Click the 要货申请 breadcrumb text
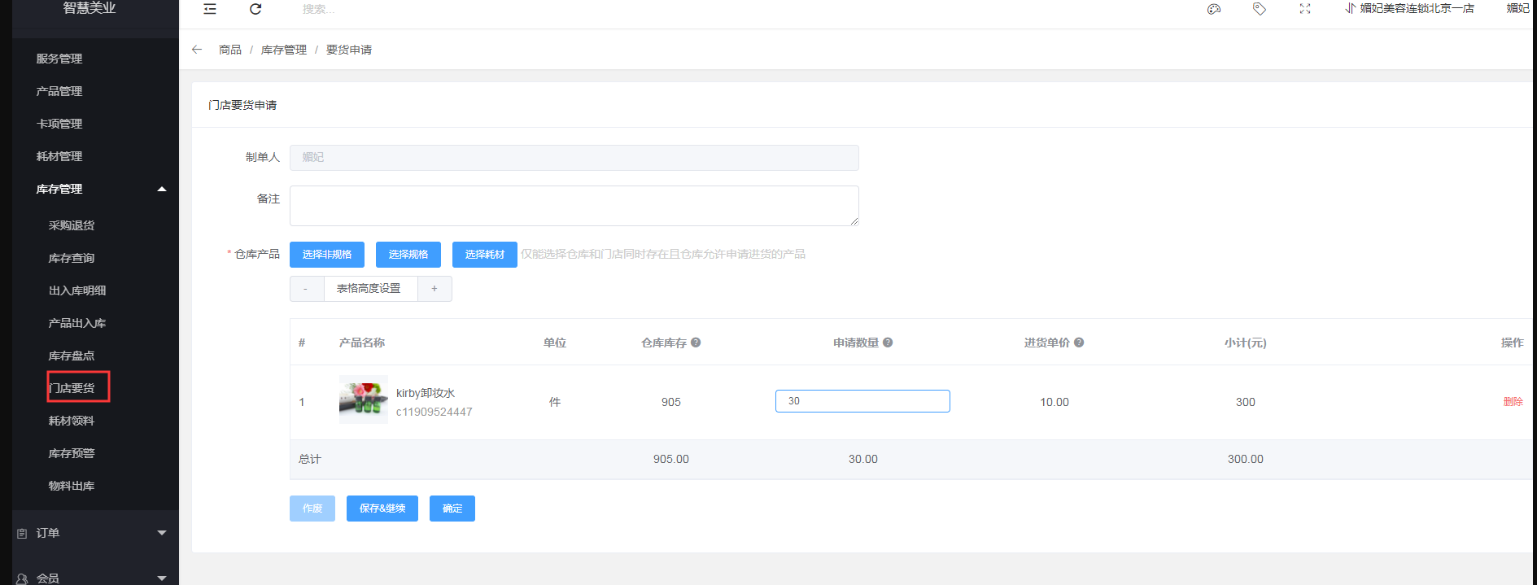Image resolution: width=1537 pixels, height=585 pixels. coord(349,50)
